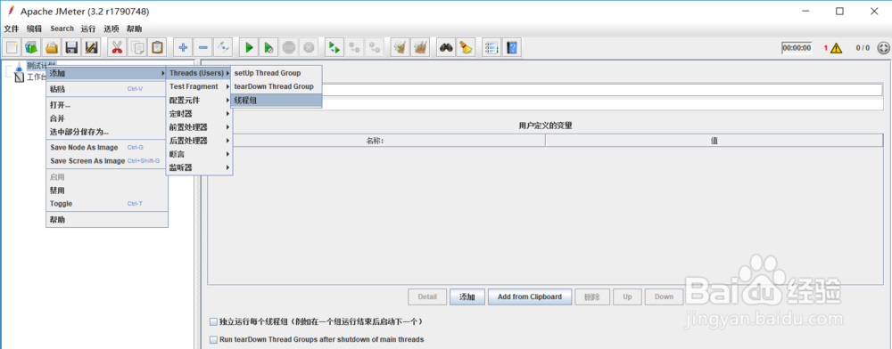892x349 pixels.
Task: Expand the 监听器 submenu
Action: (198, 167)
